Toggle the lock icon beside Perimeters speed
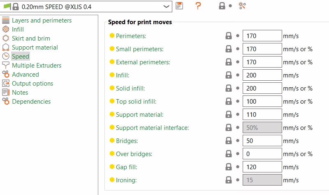Image resolution: width=329 pixels, height=195 pixels. 228,36
